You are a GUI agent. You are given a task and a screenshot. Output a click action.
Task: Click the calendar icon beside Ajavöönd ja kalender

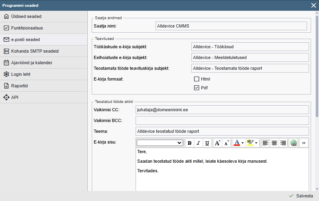pyautogui.click(x=6, y=63)
